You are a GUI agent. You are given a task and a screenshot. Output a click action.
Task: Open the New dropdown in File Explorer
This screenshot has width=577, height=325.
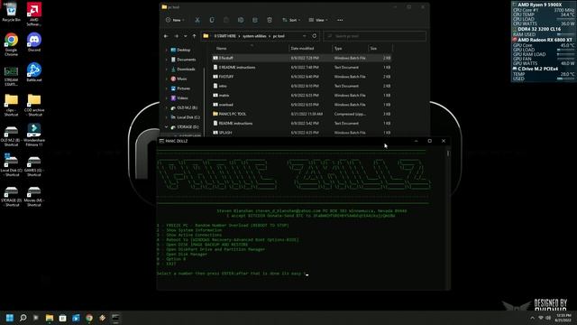(175, 20)
